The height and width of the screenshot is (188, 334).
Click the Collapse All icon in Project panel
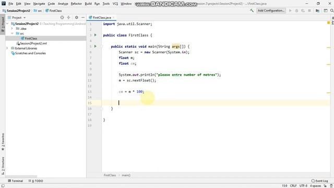68,17
